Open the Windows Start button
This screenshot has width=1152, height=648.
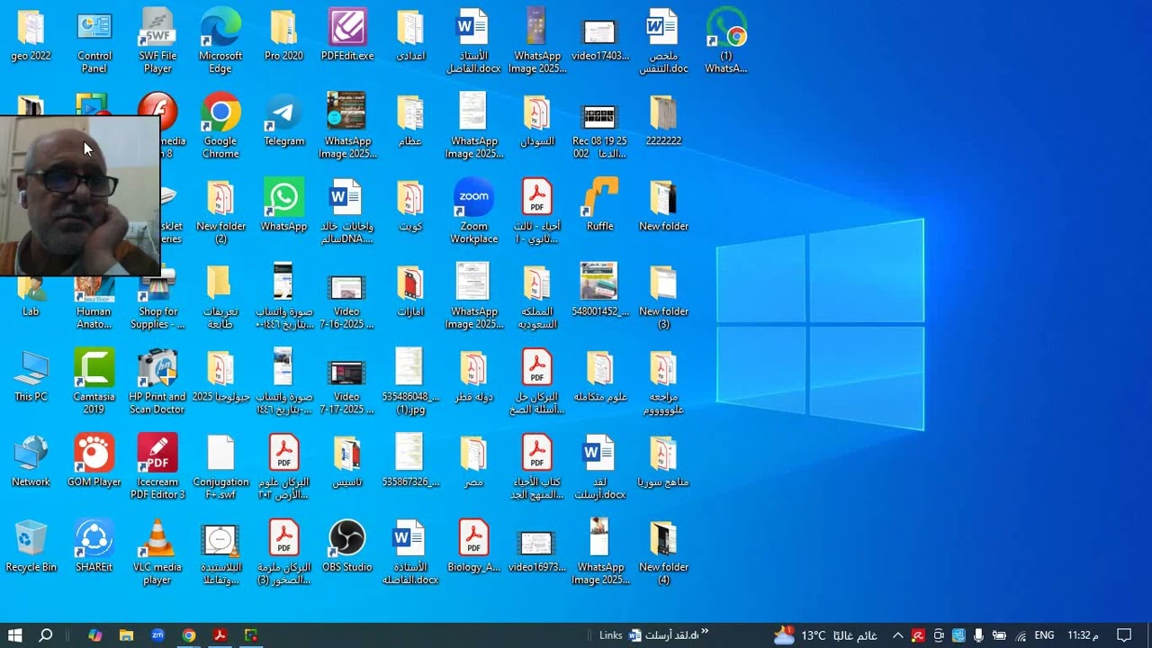click(x=15, y=635)
